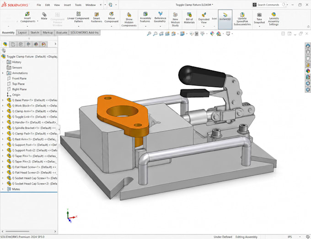Click the Exploded View icon

click(204, 15)
